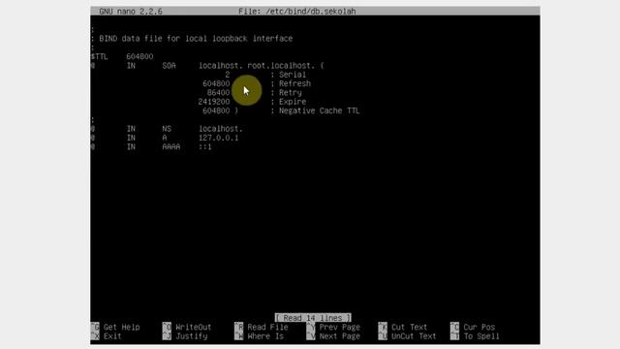
Task: Click 'localhost.' in the SOA line
Action: (x=221, y=66)
